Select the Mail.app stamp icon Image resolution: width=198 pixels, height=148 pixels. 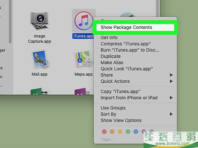(40, 59)
